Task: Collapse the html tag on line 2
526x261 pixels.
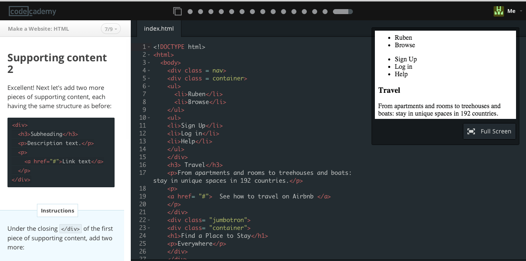Action: 149,55
